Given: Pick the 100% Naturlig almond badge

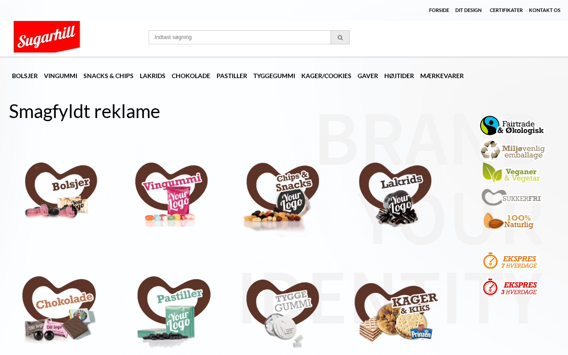Looking at the screenshot, I should coord(509,221).
